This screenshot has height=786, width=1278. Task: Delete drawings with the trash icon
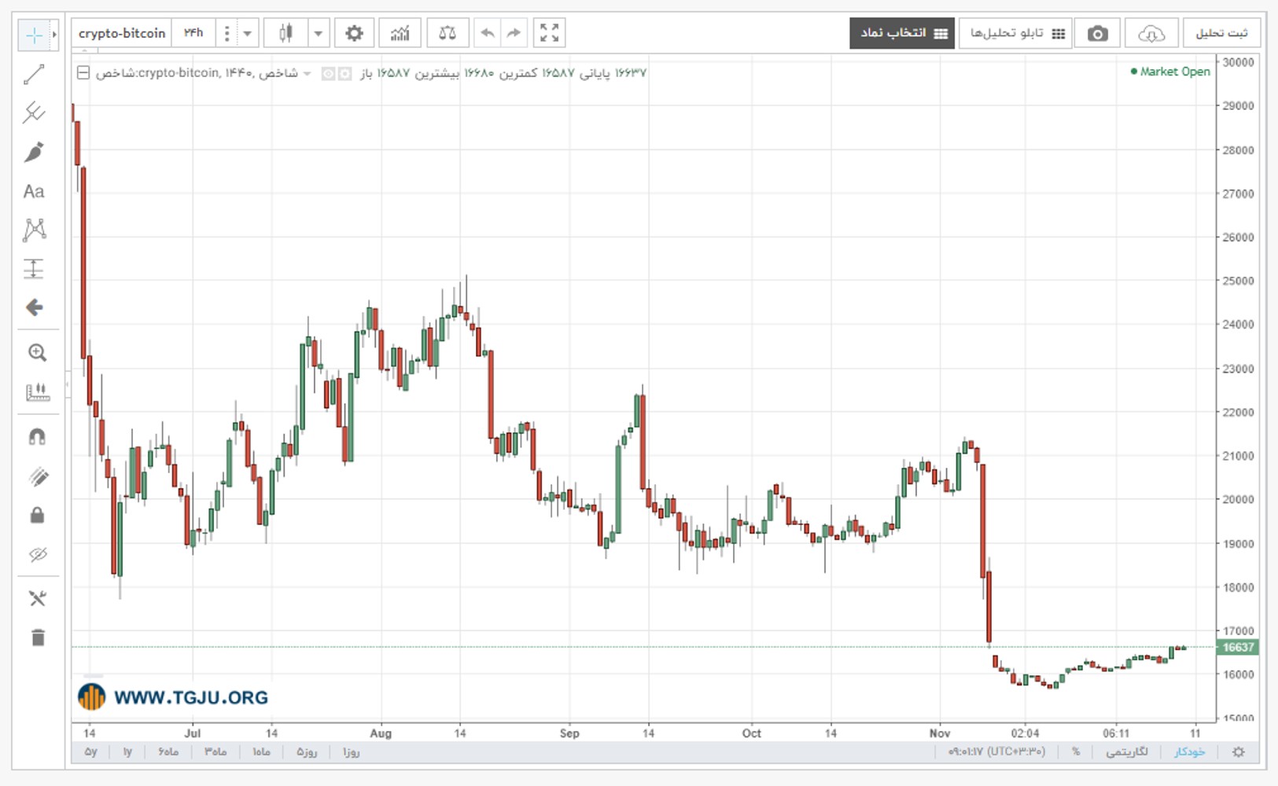pyautogui.click(x=38, y=637)
